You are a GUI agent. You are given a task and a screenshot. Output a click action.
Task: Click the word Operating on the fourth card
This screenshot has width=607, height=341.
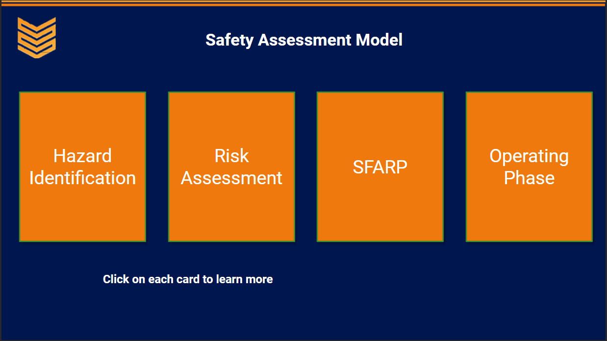coord(529,156)
